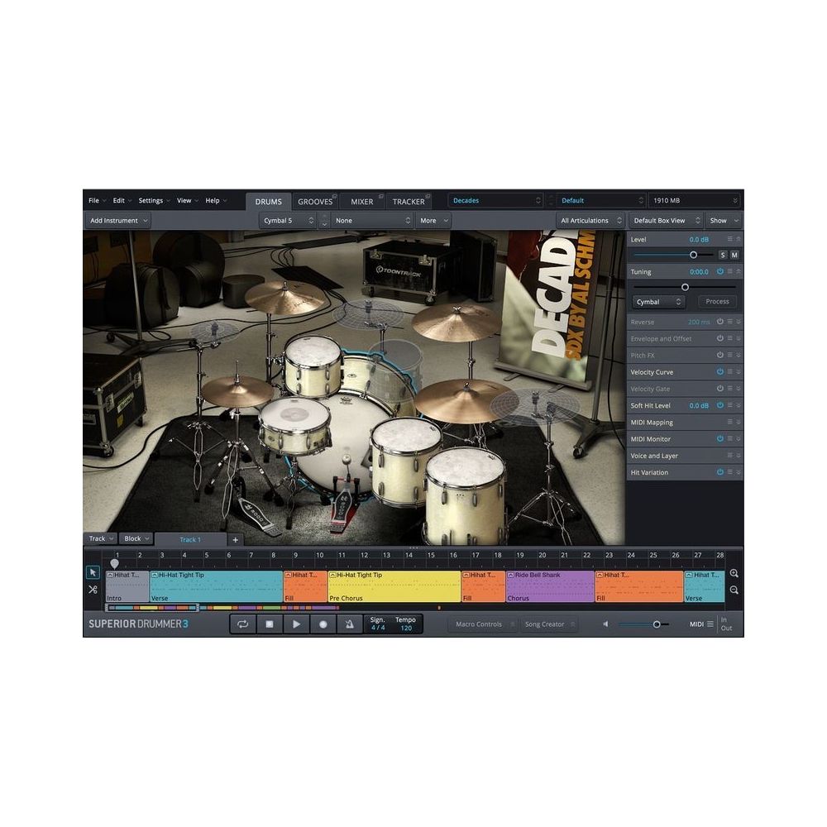Click the record icon
Screen dimensions: 827x827
pos(323,624)
